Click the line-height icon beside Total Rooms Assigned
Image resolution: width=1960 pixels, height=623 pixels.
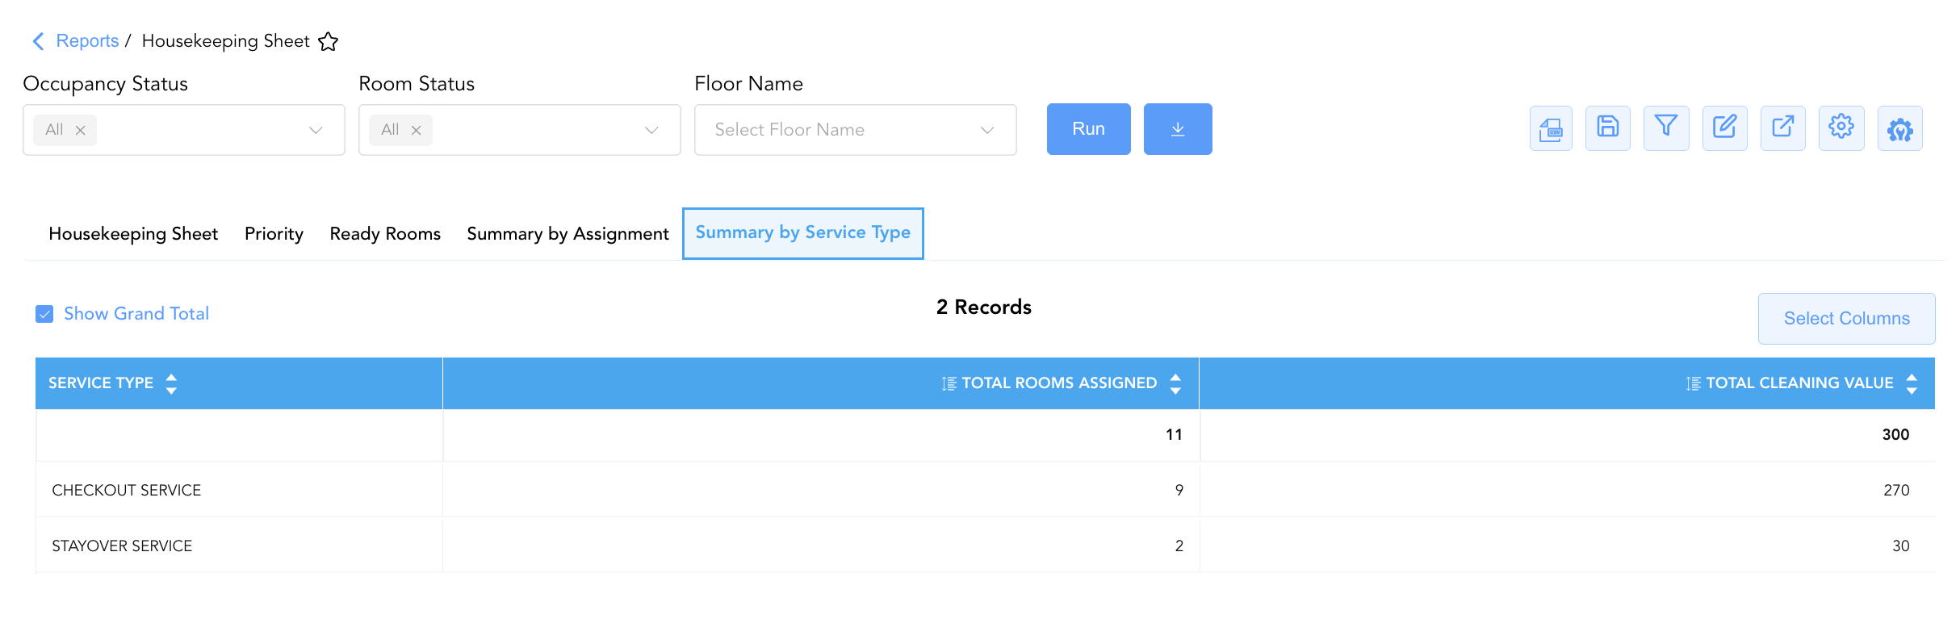tap(949, 383)
